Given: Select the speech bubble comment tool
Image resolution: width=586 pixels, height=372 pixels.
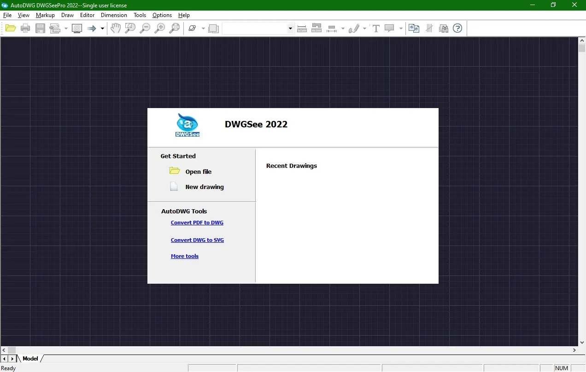Looking at the screenshot, I should point(390,29).
